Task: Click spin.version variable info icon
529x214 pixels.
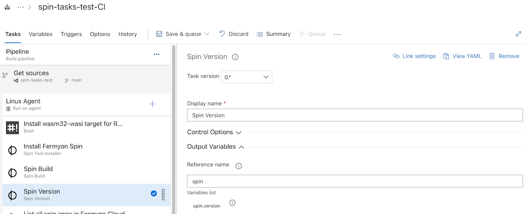Action: 232,203
